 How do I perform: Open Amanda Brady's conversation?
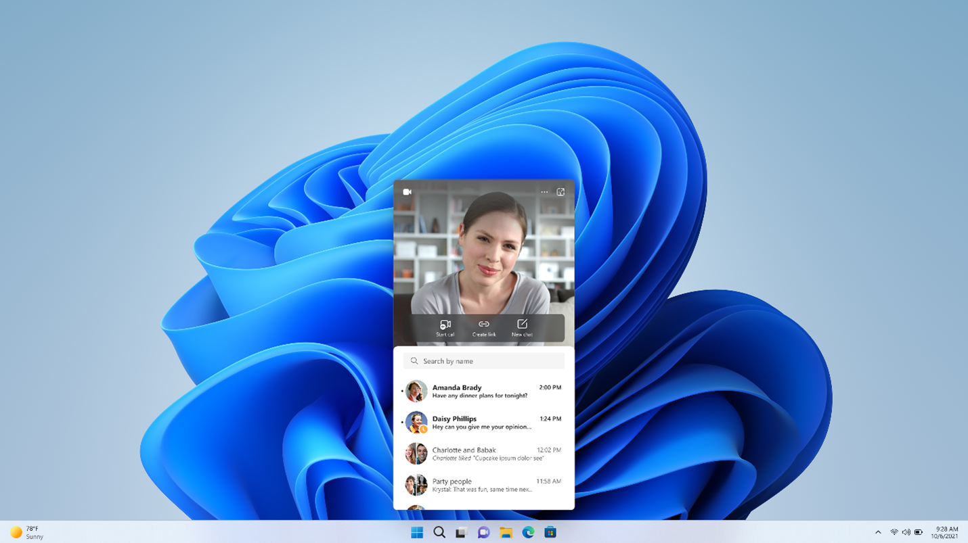point(483,391)
